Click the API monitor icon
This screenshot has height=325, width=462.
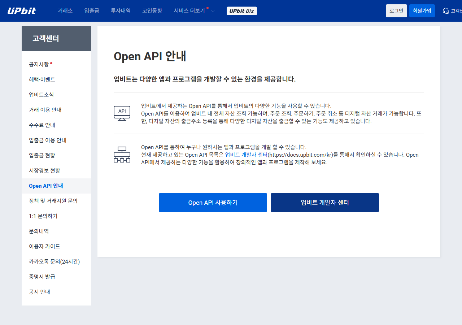pos(122,113)
